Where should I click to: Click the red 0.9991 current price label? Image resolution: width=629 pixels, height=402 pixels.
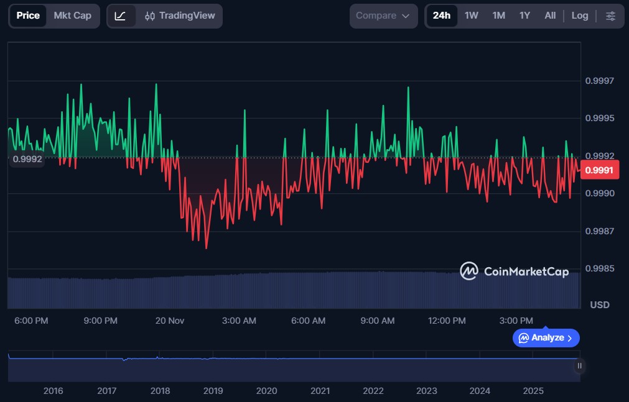tap(599, 170)
